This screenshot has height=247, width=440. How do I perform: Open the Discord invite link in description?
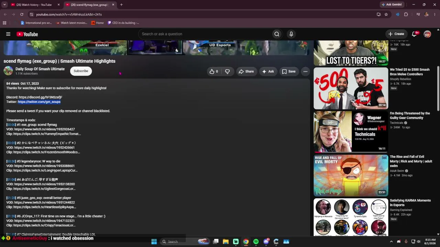click(41, 97)
